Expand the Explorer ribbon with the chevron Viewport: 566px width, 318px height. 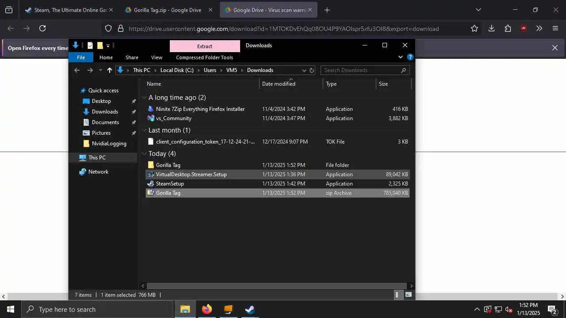pyautogui.click(x=401, y=57)
